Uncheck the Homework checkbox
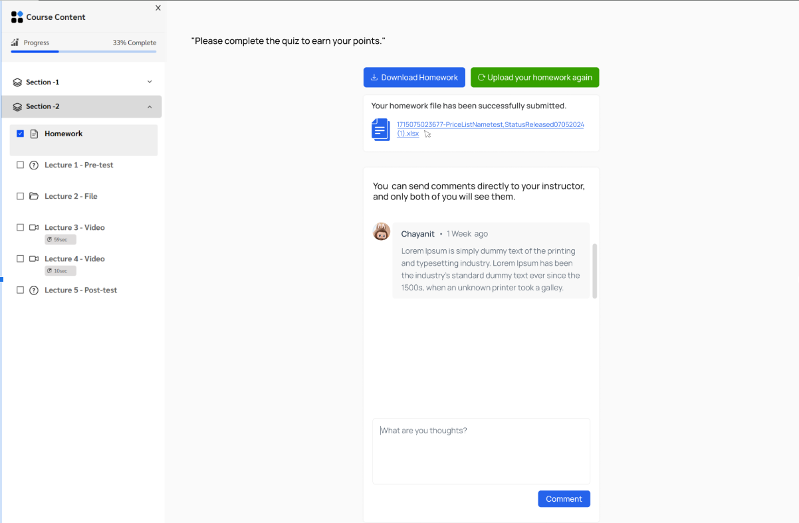This screenshot has height=523, width=799. tap(20, 134)
